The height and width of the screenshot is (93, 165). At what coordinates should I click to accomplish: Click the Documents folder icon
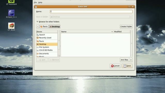pos(38,53)
